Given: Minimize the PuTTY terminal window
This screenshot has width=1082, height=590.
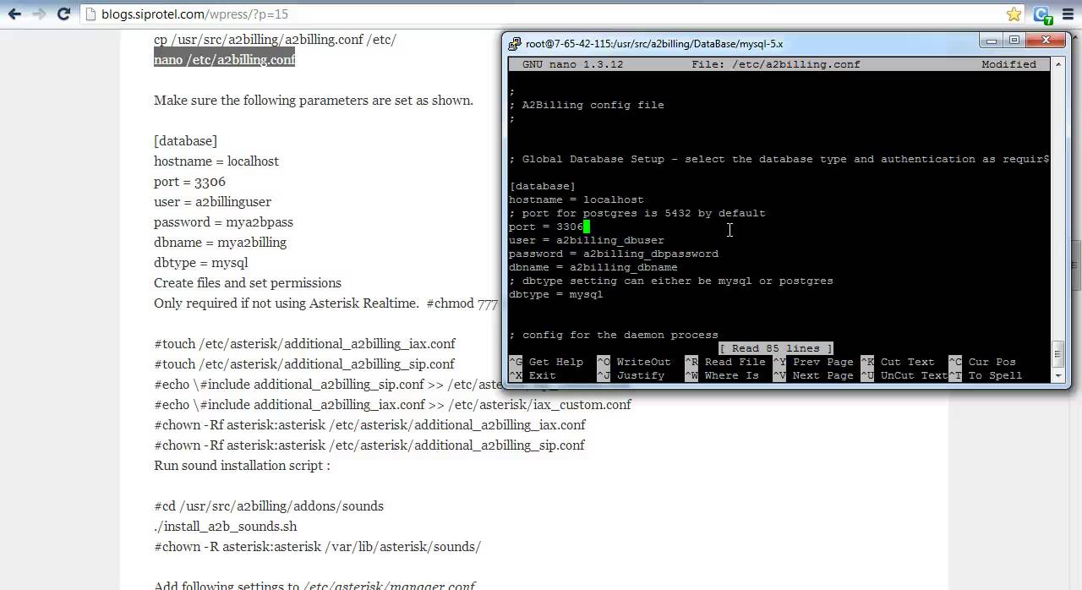Looking at the screenshot, I should 992,41.
